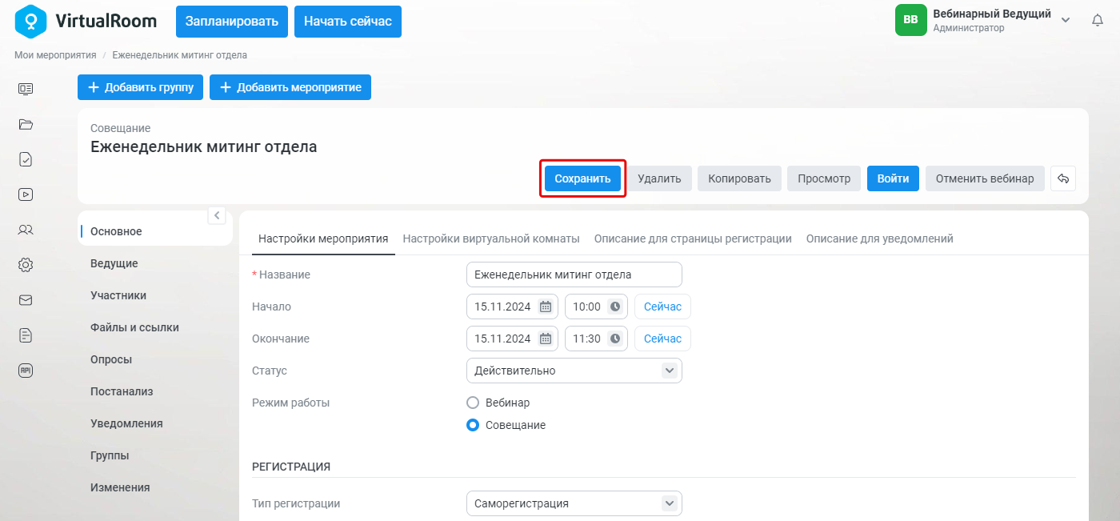Open Описание для уведомлений tab

point(880,238)
